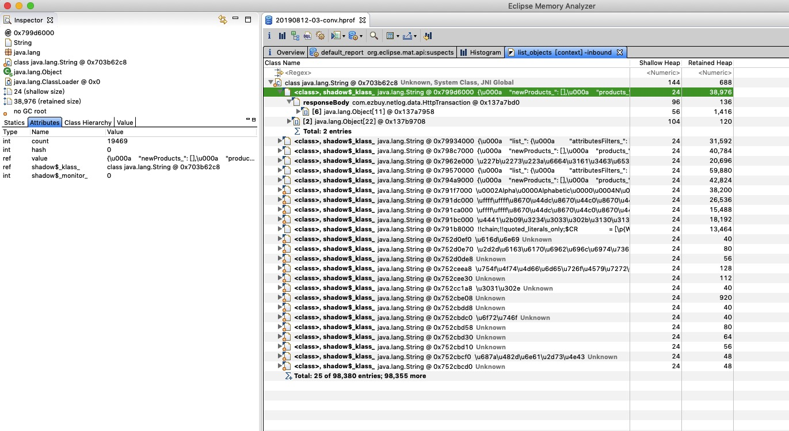Screen dimensions: 789x431
Task: Select the Attributes tab in Inspector
Action: click(x=45, y=123)
